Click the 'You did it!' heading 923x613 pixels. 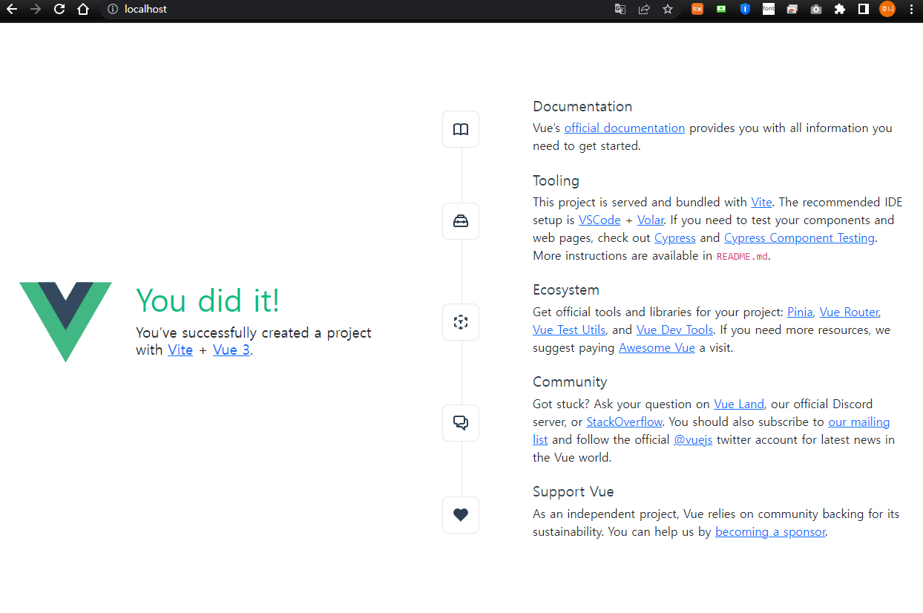[208, 301]
